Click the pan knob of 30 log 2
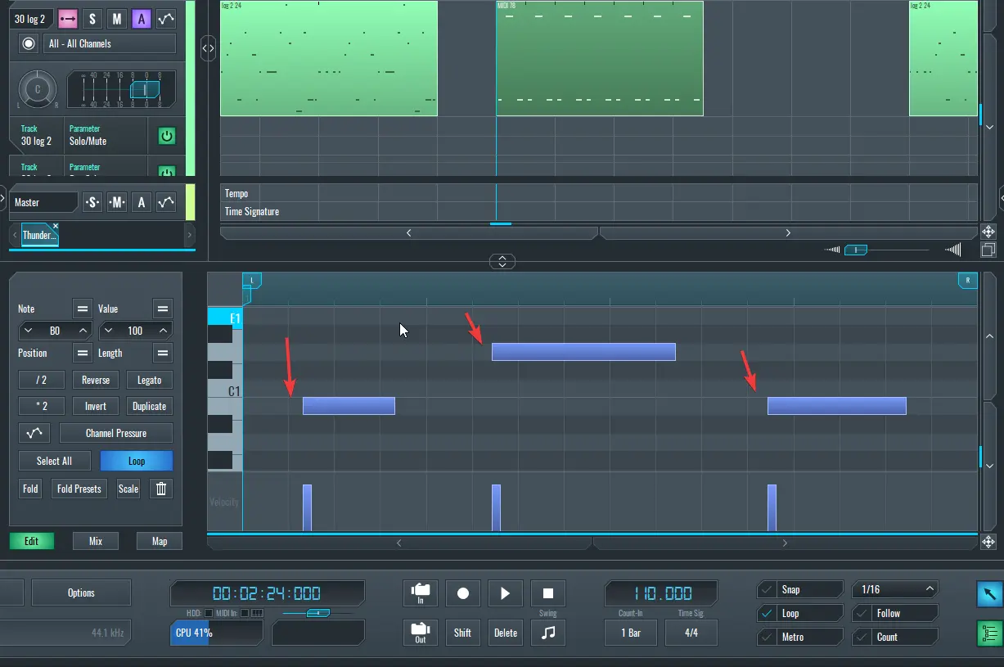 [x=38, y=89]
